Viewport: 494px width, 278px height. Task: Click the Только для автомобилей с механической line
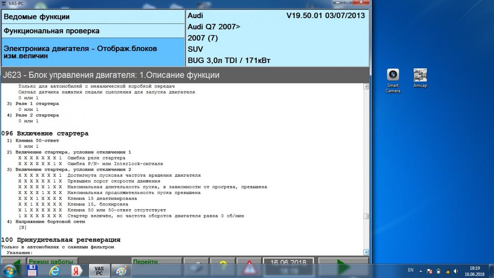point(97,86)
